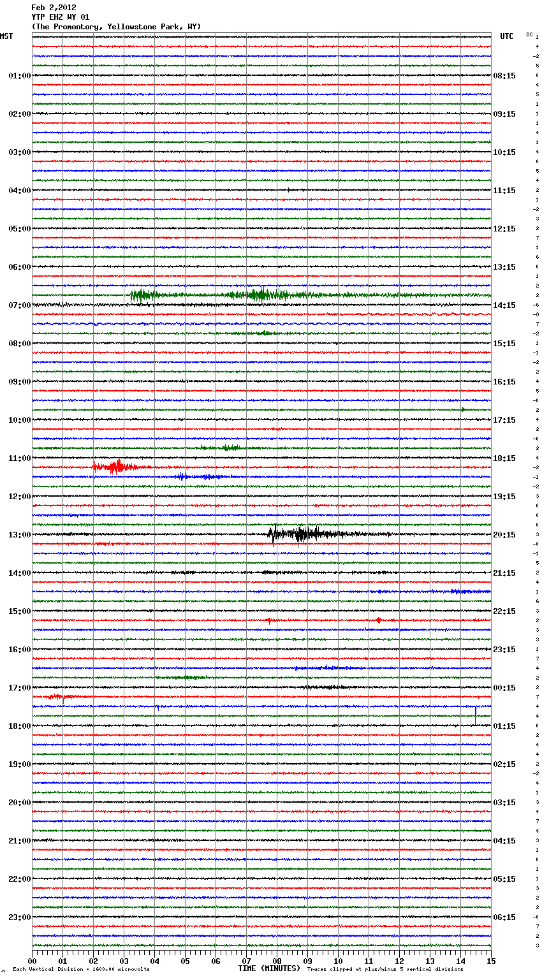Click the UTC time label "23:15"

click(x=504, y=650)
